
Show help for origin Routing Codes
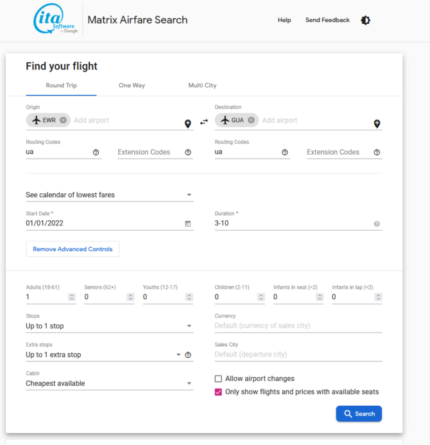pos(96,152)
